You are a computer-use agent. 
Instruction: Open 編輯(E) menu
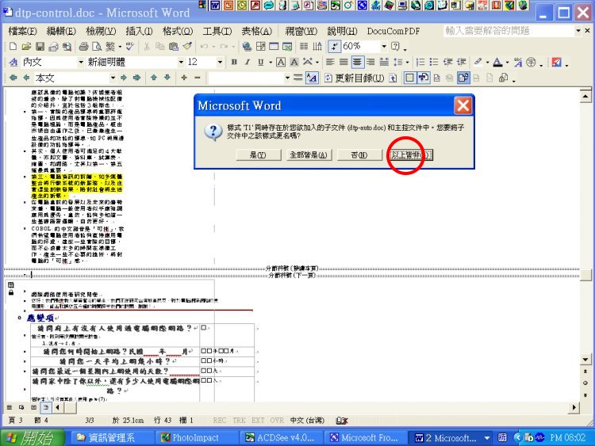(61, 31)
